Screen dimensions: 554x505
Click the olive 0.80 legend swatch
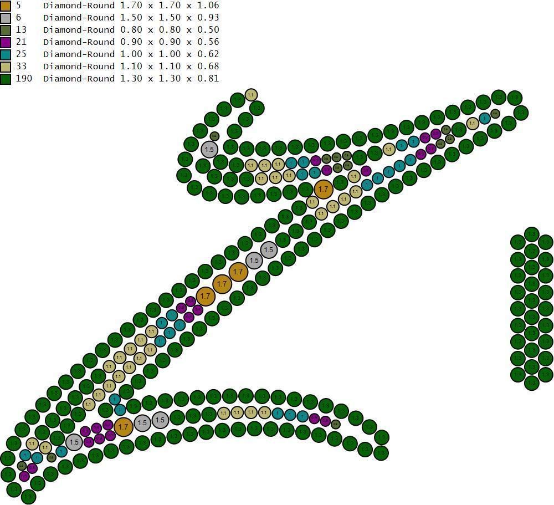click(x=6, y=30)
